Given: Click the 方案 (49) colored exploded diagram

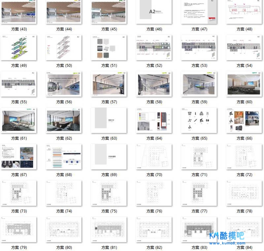Looking at the screenshot, I should click(x=18, y=48).
